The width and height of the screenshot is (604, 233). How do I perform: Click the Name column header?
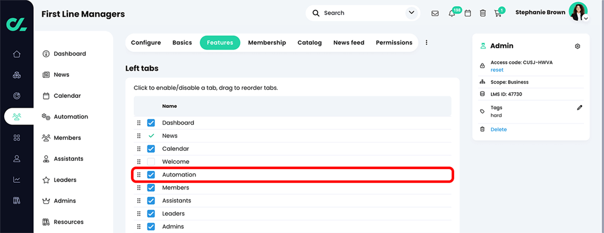169,106
